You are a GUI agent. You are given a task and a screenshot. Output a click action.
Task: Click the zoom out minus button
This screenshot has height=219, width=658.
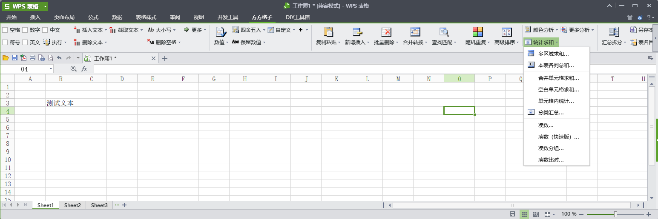point(581,214)
